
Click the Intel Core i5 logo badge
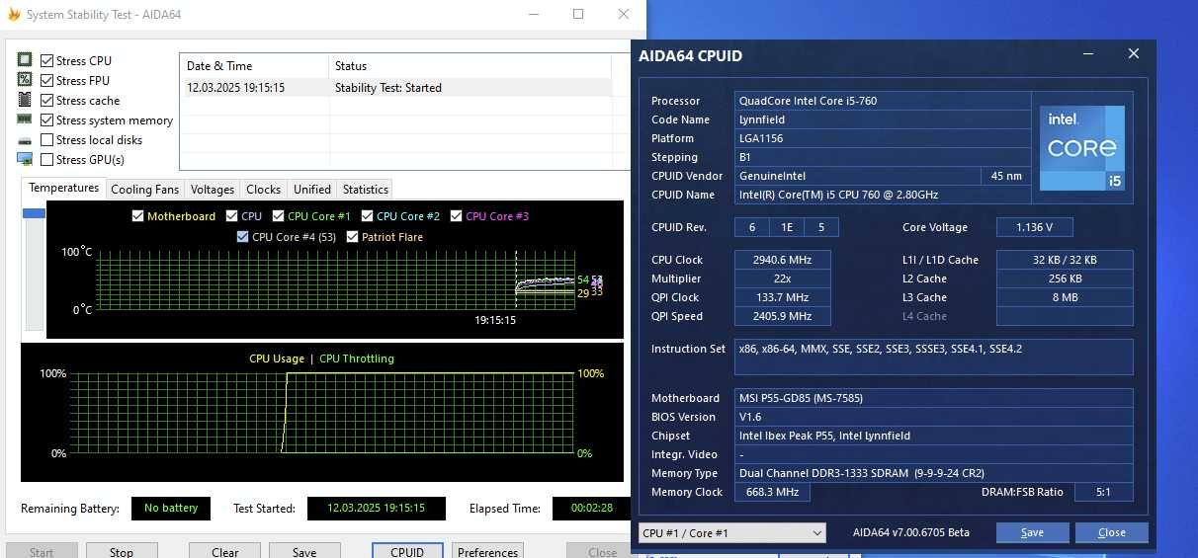1081,147
